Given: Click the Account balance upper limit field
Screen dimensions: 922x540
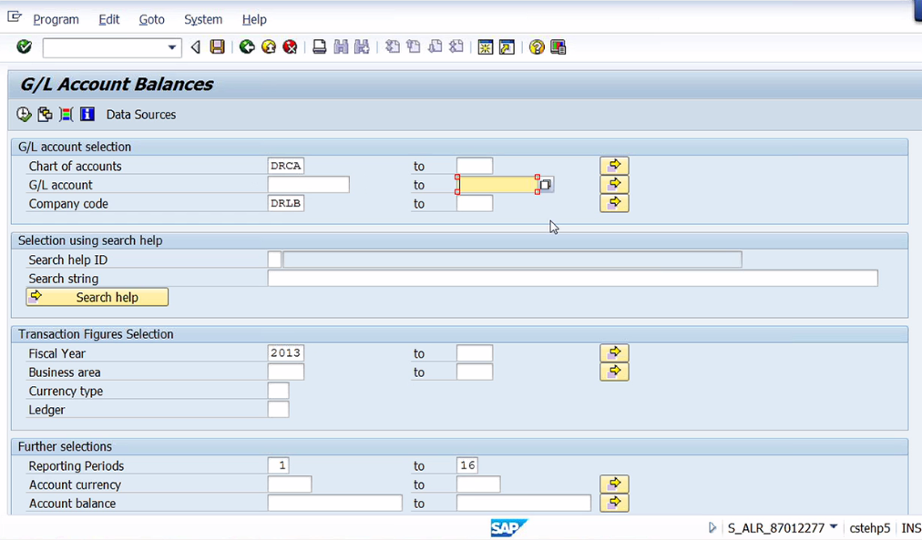Looking at the screenshot, I should 523,503.
